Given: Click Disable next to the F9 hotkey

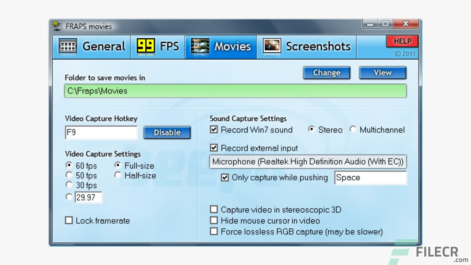Looking at the screenshot, I should (x=167, y=132).
